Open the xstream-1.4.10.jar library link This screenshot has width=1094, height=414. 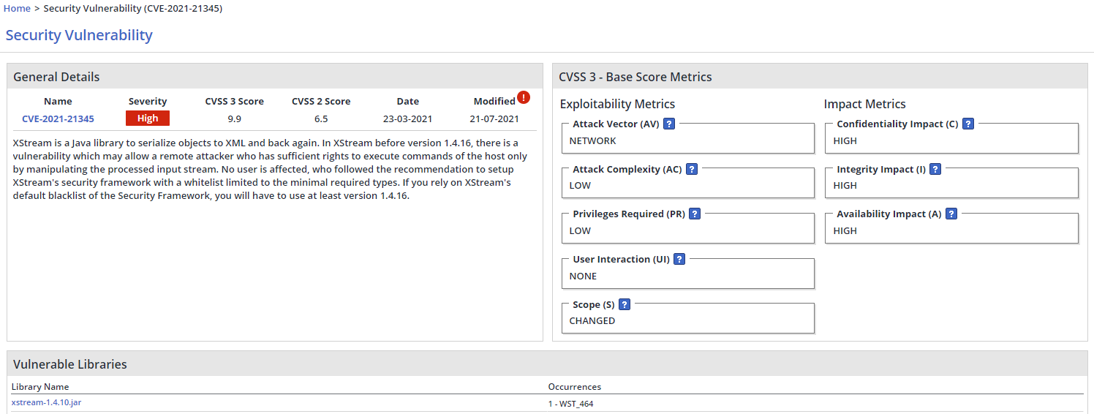[46, 402]
